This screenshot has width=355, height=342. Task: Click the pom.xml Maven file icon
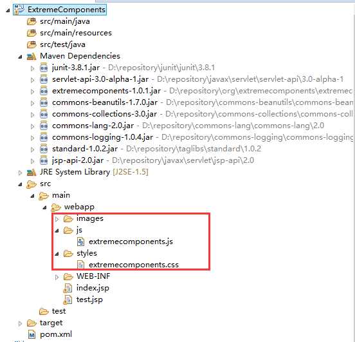coord(32,334)
